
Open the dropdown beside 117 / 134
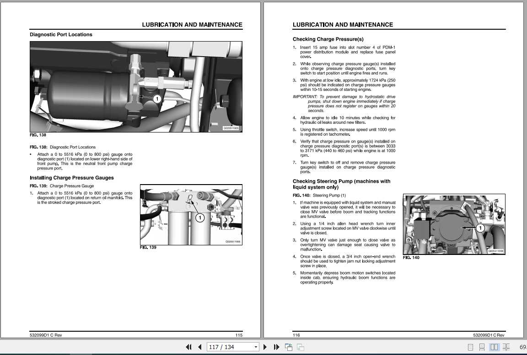(x=257, y=347)
